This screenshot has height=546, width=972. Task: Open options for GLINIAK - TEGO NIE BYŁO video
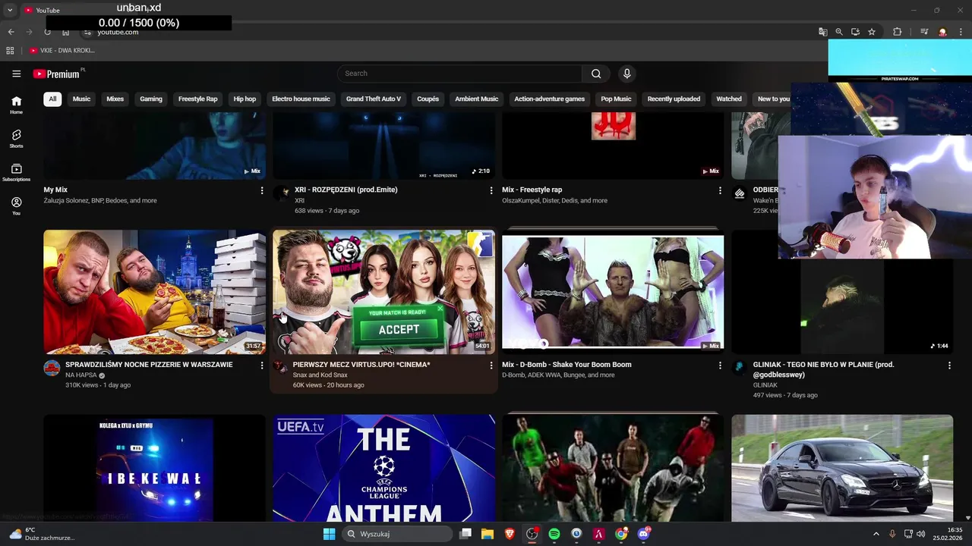(949, 366)
